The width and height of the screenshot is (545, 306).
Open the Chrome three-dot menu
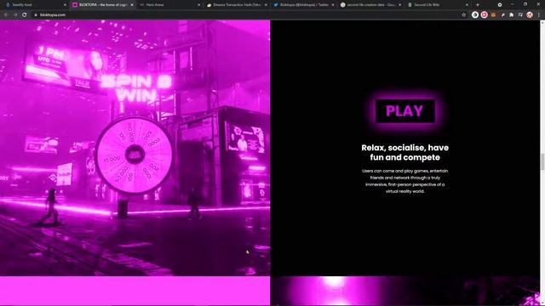click(x=539, y=15)
